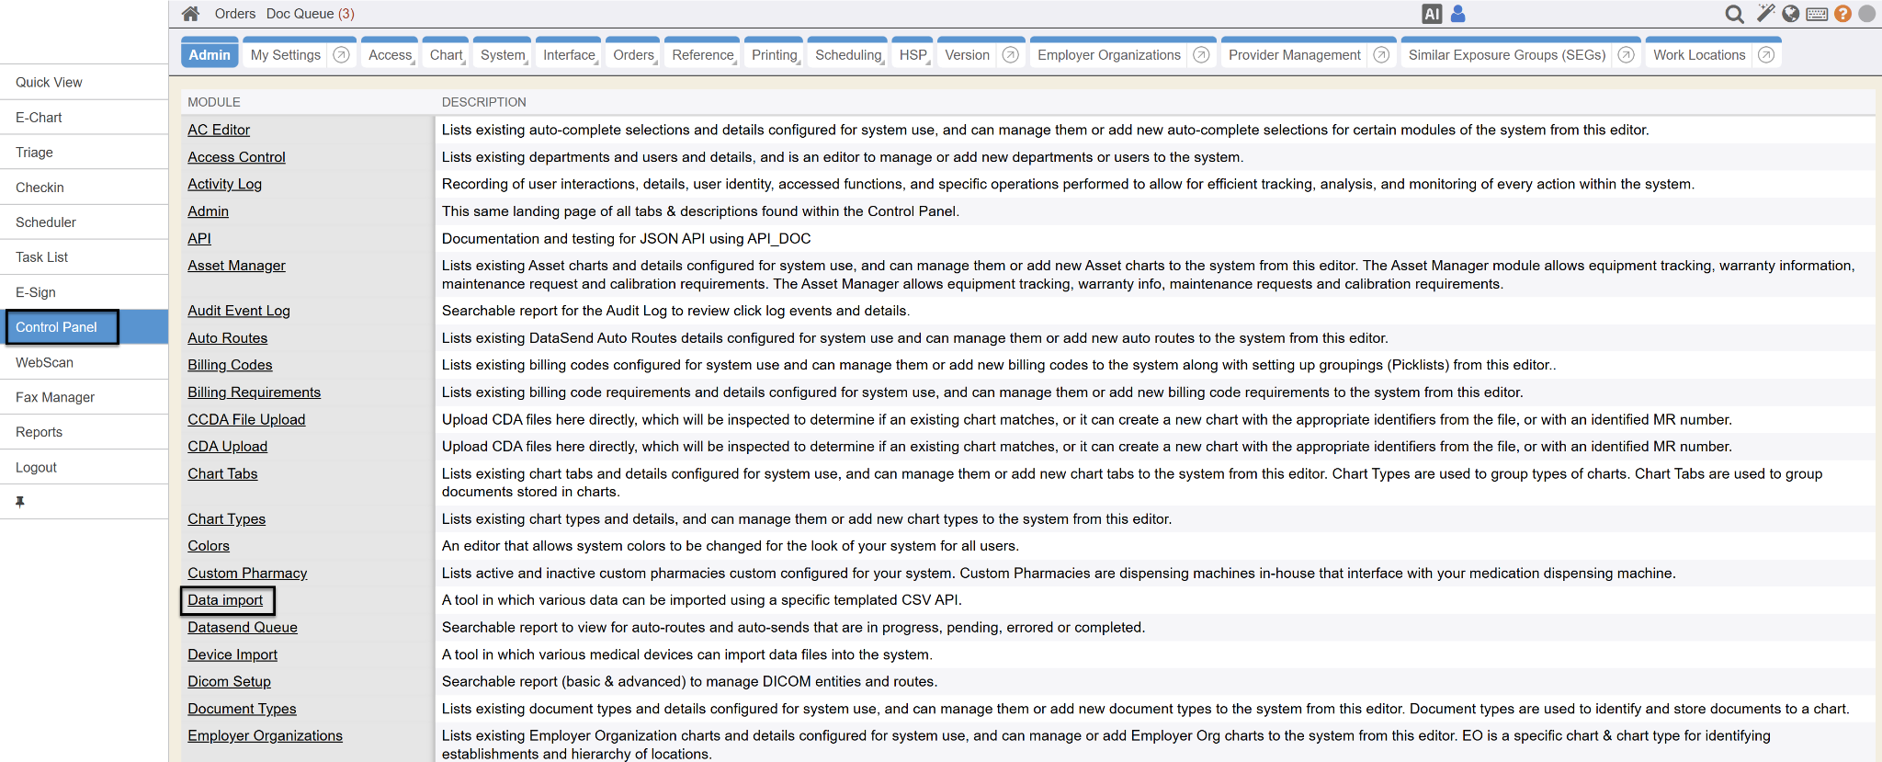Select the Employer Organizations tab
Viewport: 1882px width, 762px height.
[x=1108, y=55]
